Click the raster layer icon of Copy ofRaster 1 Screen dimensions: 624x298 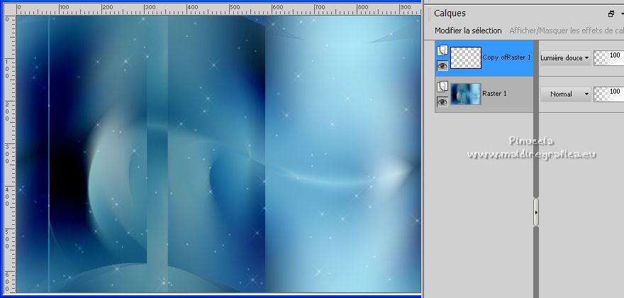442,50
